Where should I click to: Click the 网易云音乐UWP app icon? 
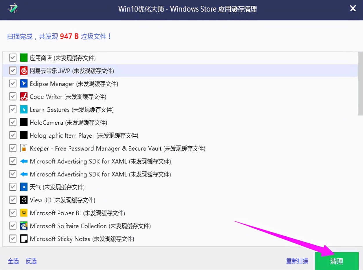[x=23, y=70]
